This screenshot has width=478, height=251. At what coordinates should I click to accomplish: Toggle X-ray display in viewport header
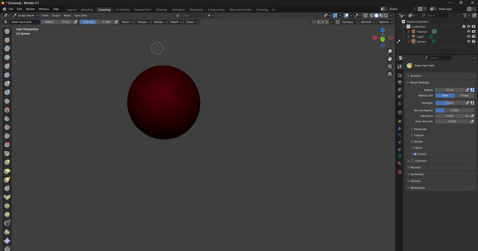click(365, 15)
